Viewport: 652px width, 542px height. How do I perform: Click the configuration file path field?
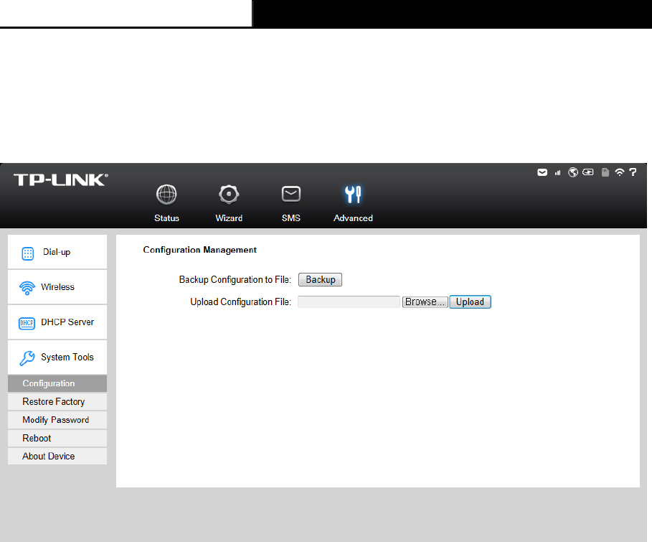click(x=349, y=302)
